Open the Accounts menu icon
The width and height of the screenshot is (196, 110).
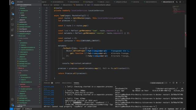[x=12, y=99]
